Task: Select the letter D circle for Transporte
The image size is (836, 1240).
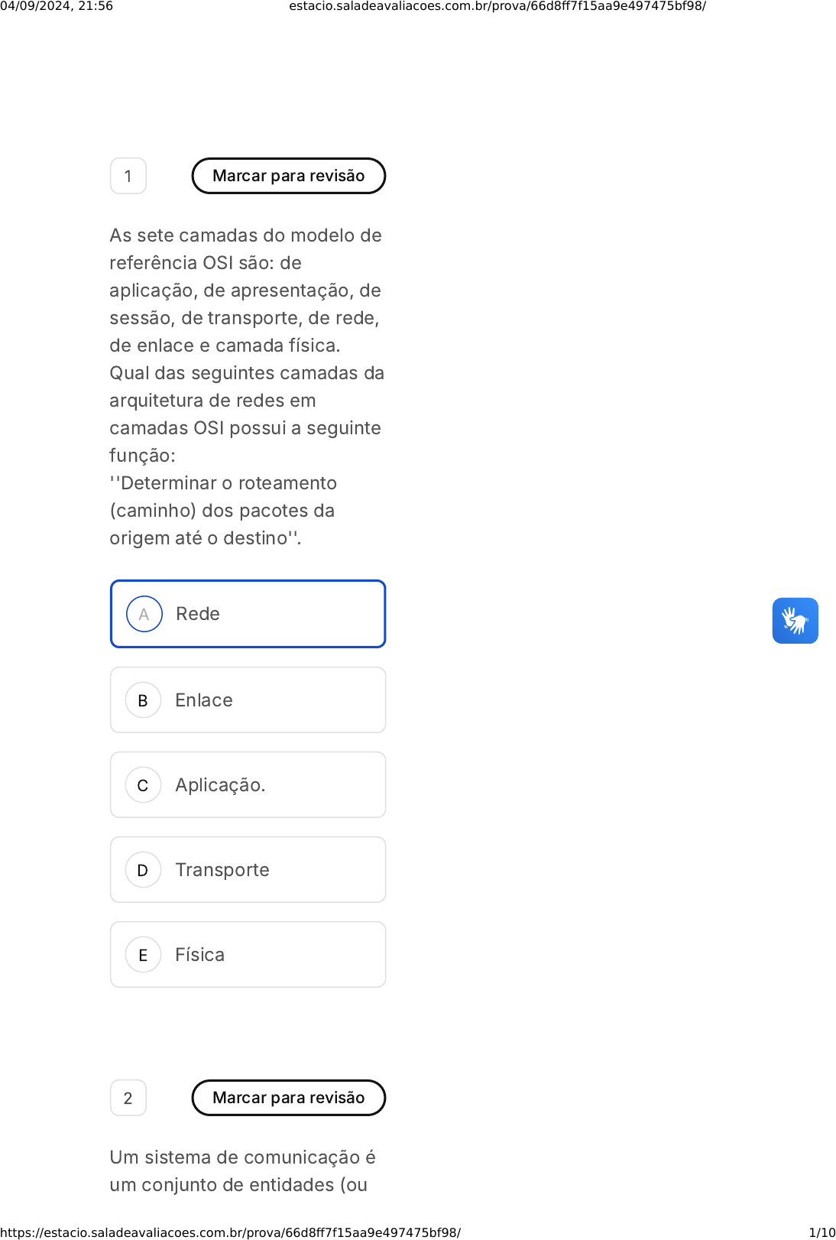Action: click(x=143, y=870)
